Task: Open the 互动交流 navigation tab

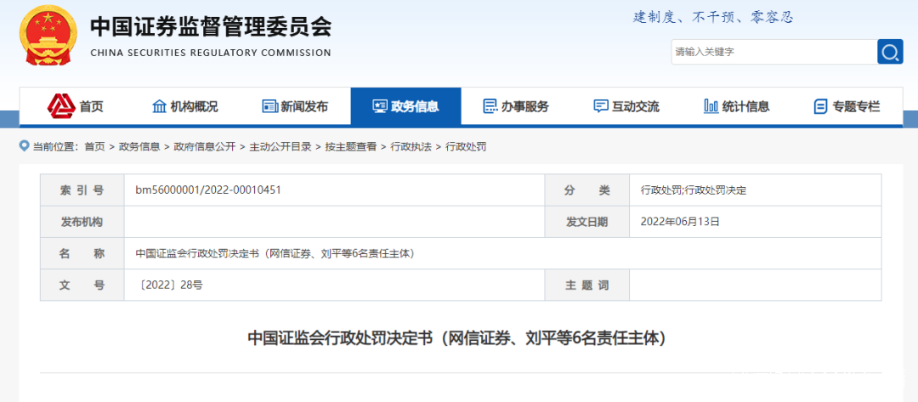Action: click(626, 106)
